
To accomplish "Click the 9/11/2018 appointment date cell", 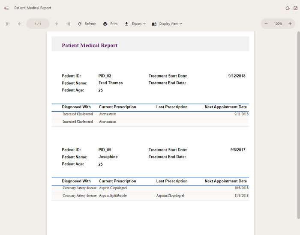I will 241,114.
